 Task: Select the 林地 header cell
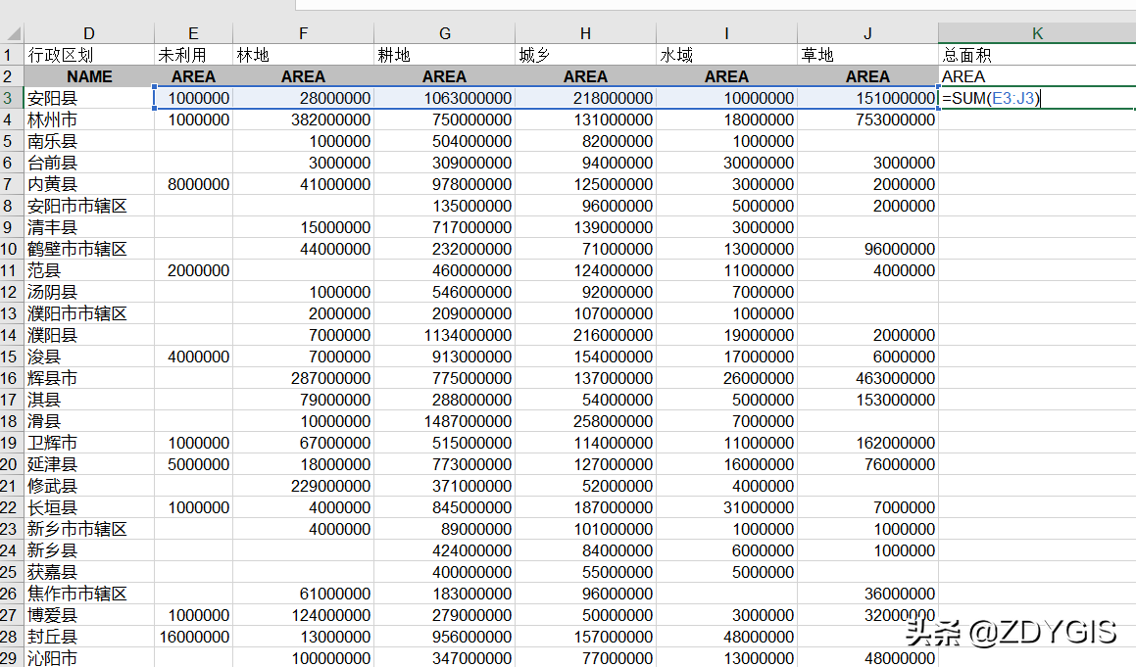coord(304,55)
